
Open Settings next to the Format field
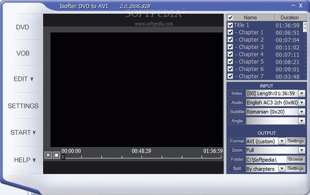click(296, 141)
